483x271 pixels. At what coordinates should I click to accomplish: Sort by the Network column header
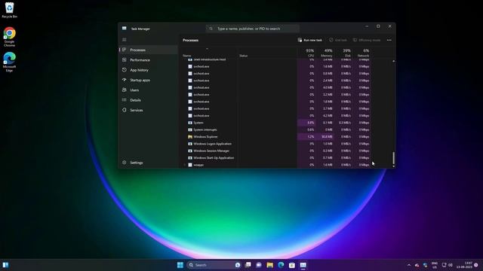(x=364, y=53)
